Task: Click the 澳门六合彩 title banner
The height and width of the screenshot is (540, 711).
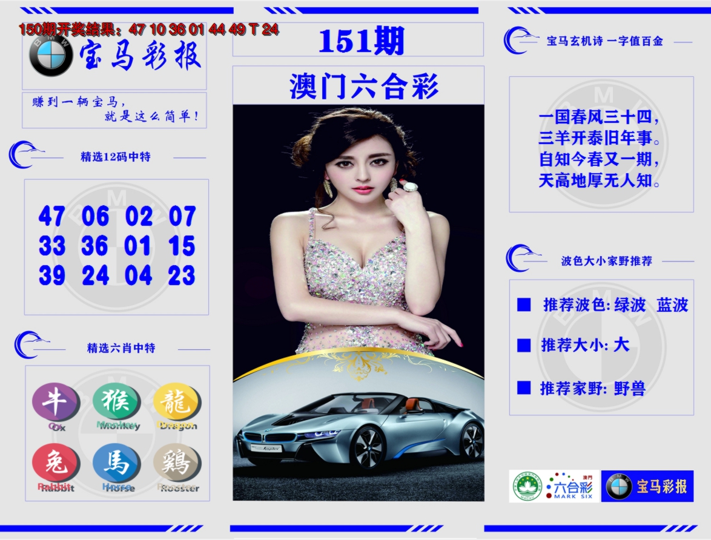Action: tap(363, 86)
